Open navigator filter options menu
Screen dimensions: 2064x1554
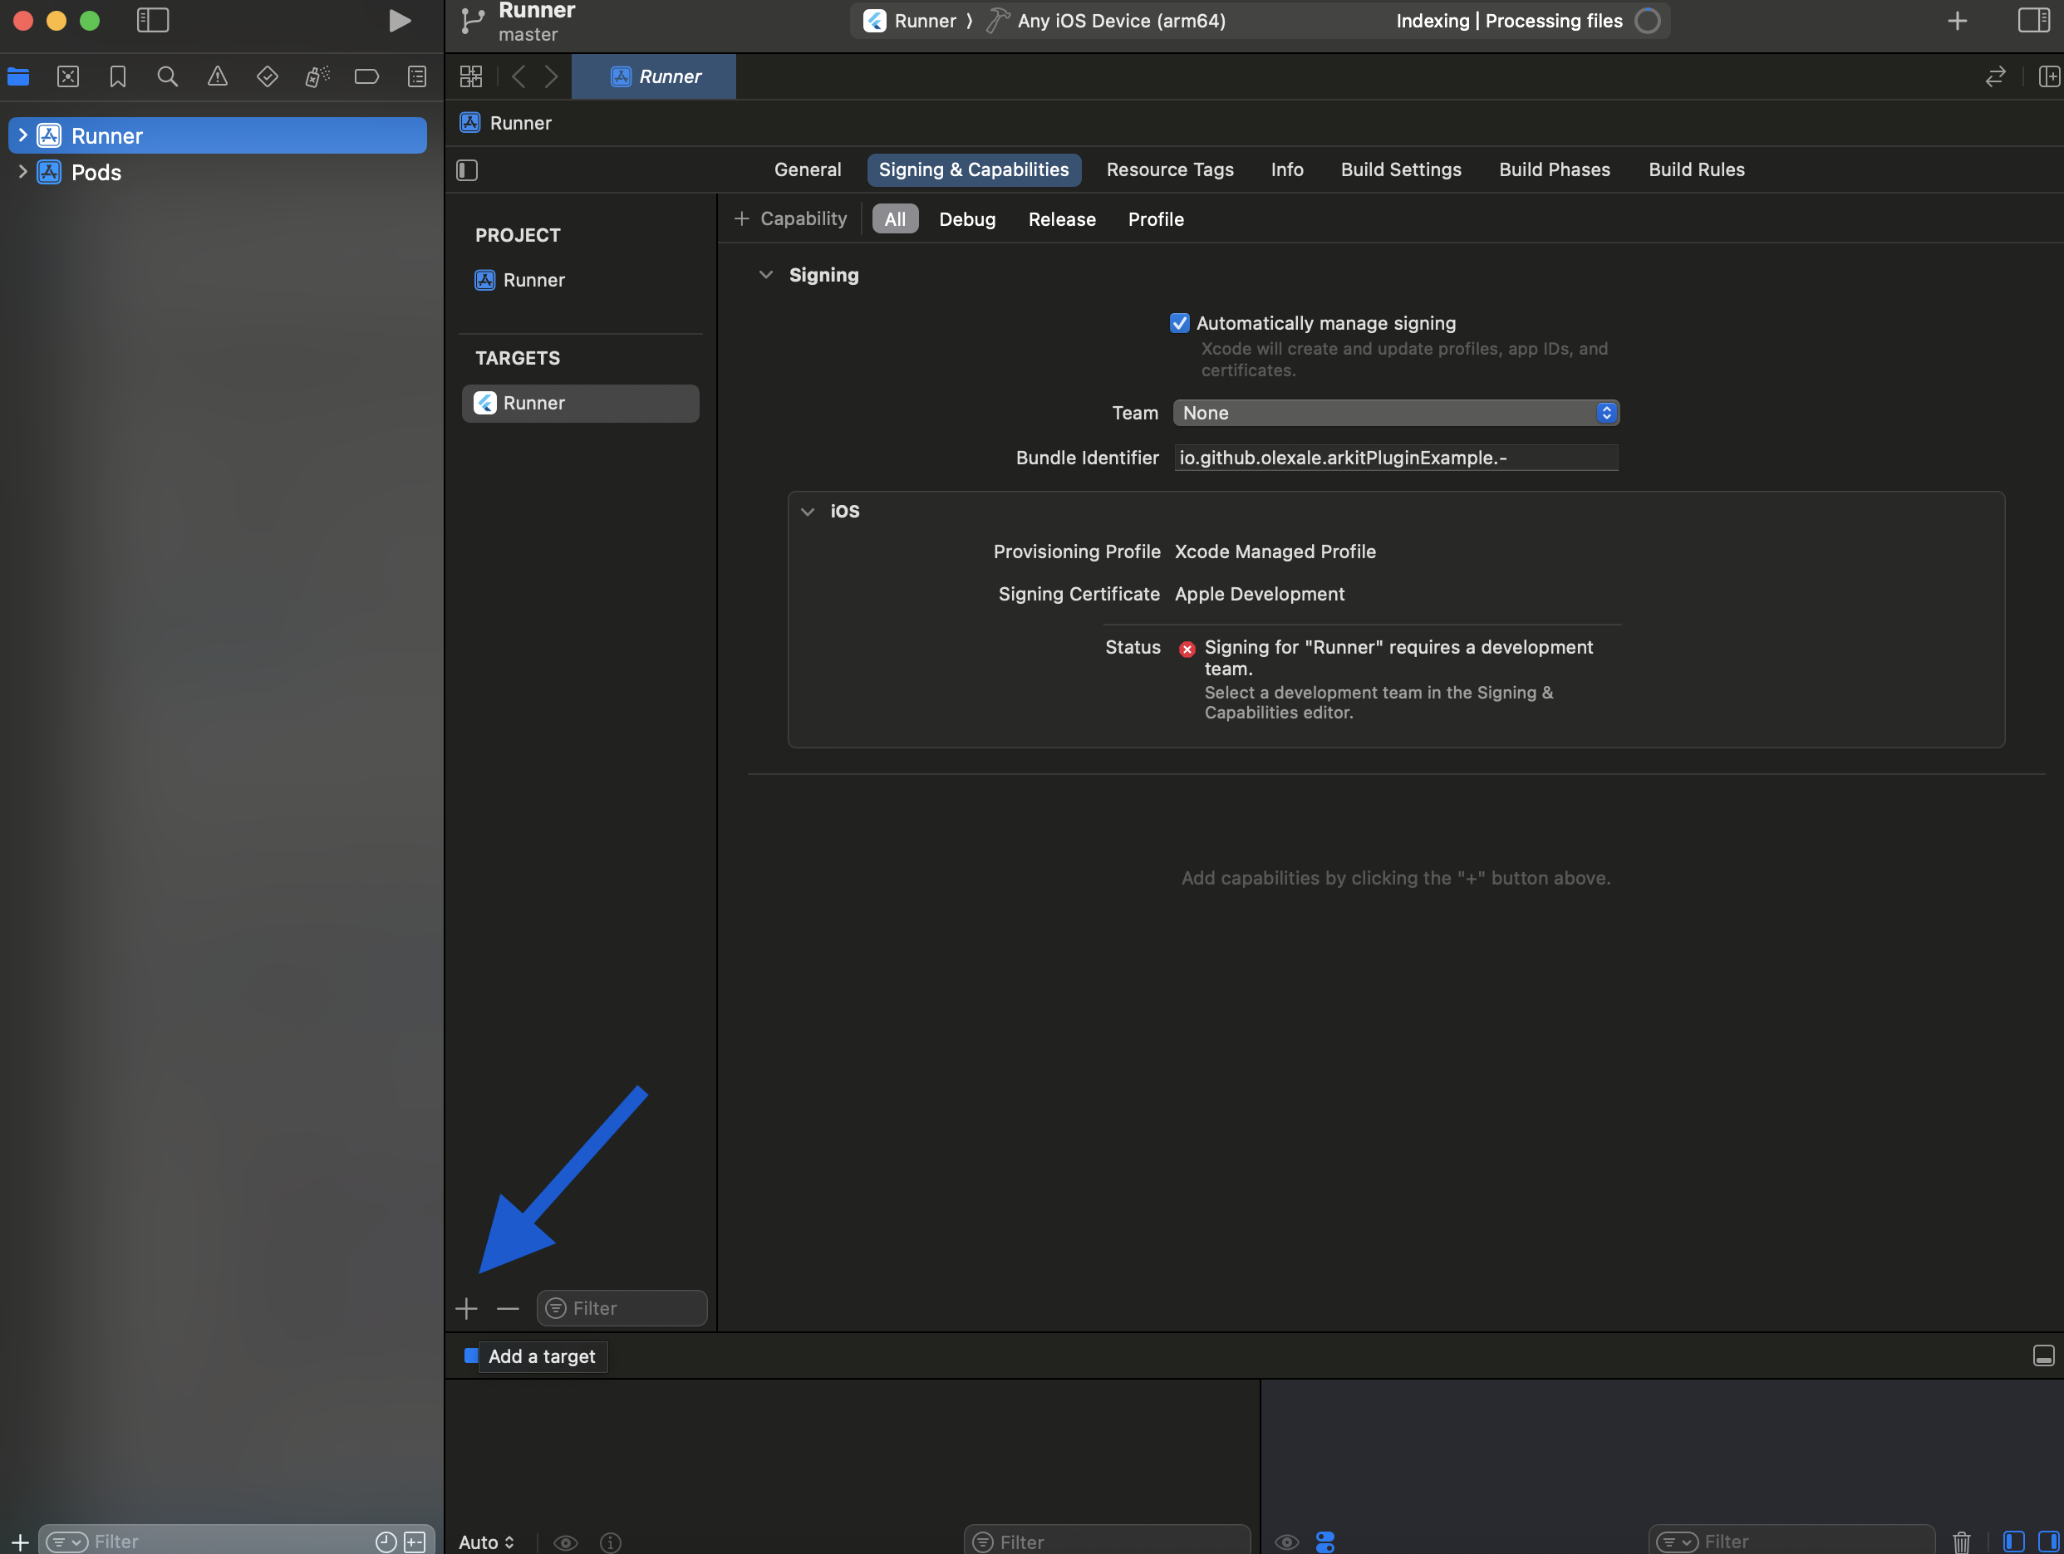(x=67, y=1542)
